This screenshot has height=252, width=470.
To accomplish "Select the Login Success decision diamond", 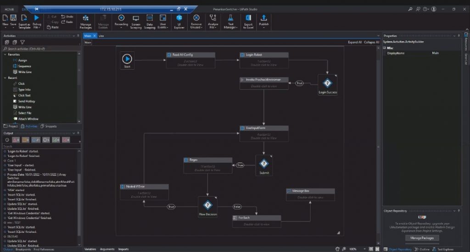I will pyautogui.click(x=327, y=83).
